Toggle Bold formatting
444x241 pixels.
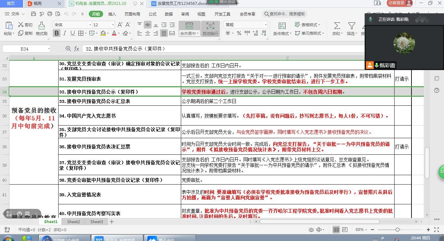click(57, 33)
